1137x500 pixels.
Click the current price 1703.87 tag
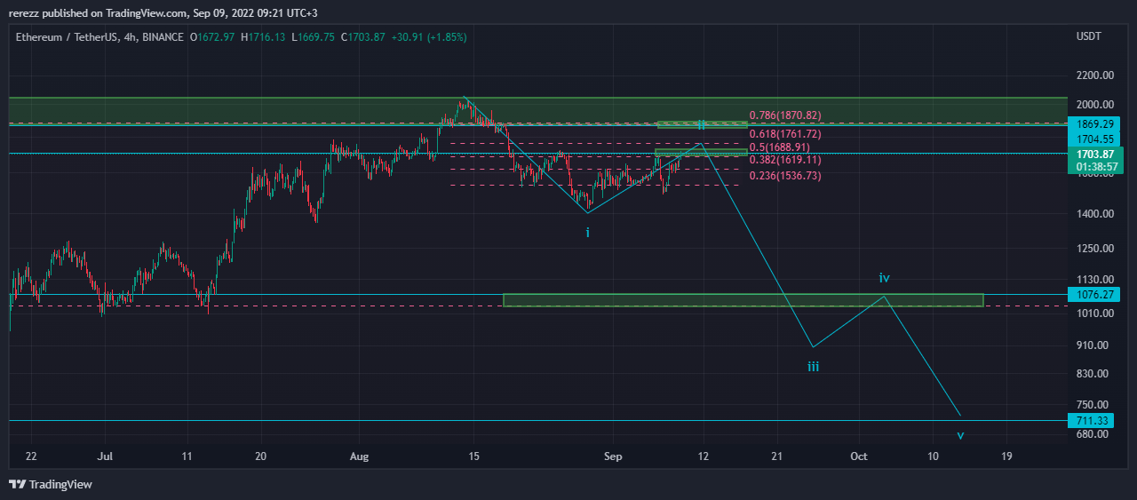pos(1094,154)
